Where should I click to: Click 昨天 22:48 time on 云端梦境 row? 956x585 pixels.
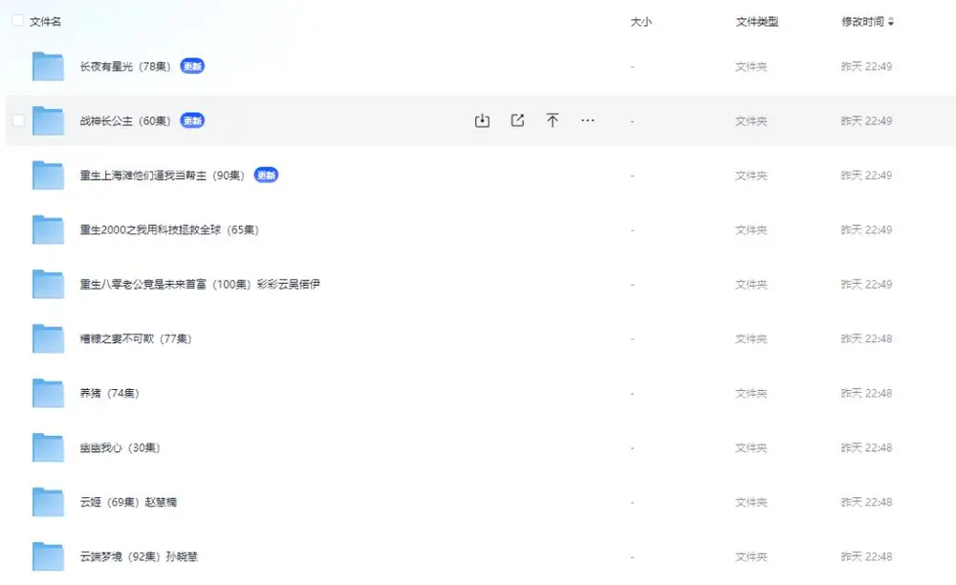[x=866, y=556]
